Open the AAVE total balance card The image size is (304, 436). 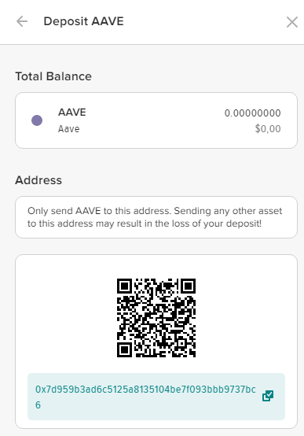click(x=156, y=120)
